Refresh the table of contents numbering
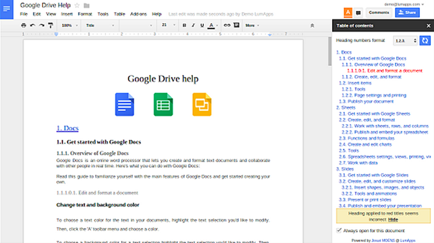 425,40
